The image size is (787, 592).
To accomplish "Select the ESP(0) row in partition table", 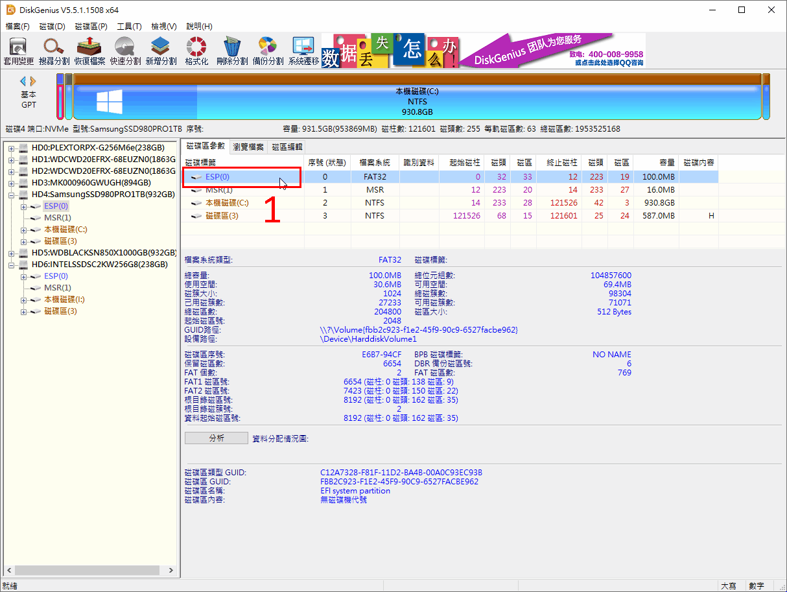I will (x=451, y=176).
